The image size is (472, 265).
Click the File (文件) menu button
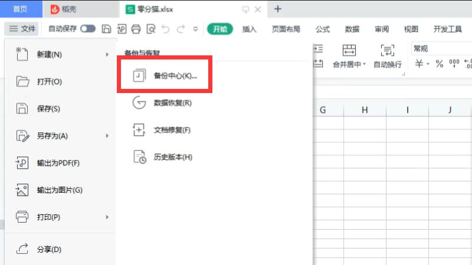point(22,28)
